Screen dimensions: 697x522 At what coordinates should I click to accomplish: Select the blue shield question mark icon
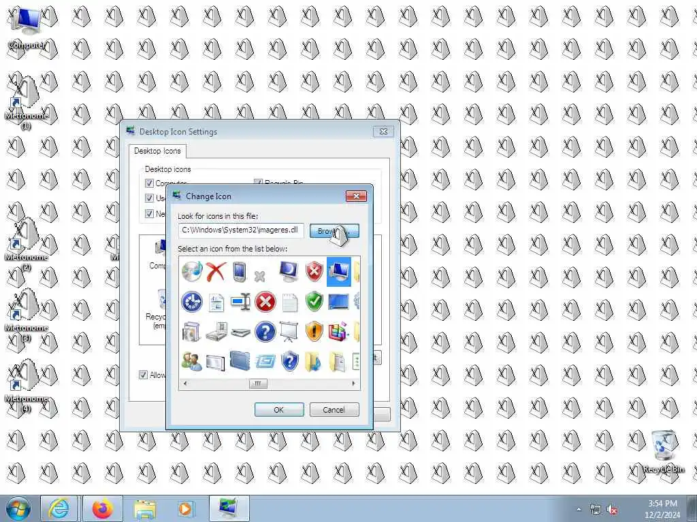point(289,362)
